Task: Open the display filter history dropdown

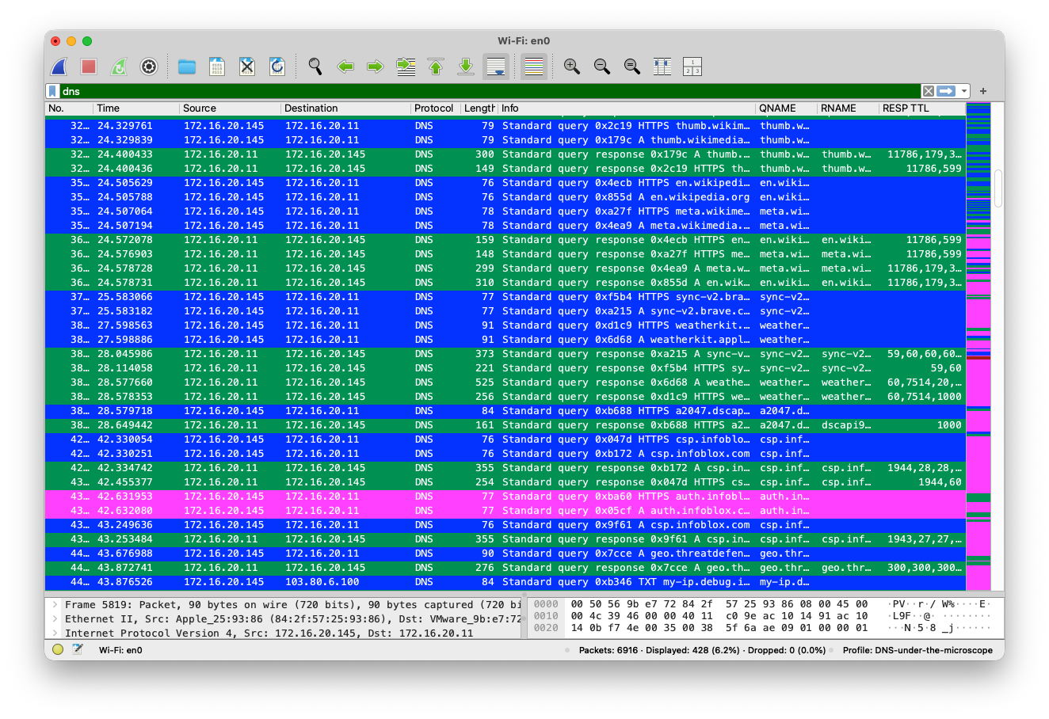Action: [x=964, y=91]
